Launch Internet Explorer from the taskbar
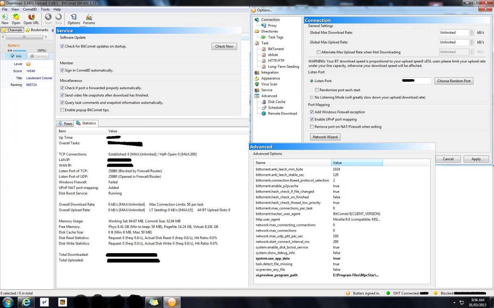The height and width of the screenshot is (308, 494). point(27,302)
